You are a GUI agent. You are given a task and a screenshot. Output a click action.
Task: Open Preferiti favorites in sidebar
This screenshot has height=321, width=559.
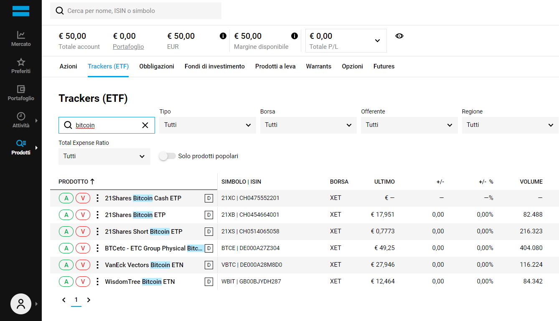pyautogui.click(x=21, y=66)
